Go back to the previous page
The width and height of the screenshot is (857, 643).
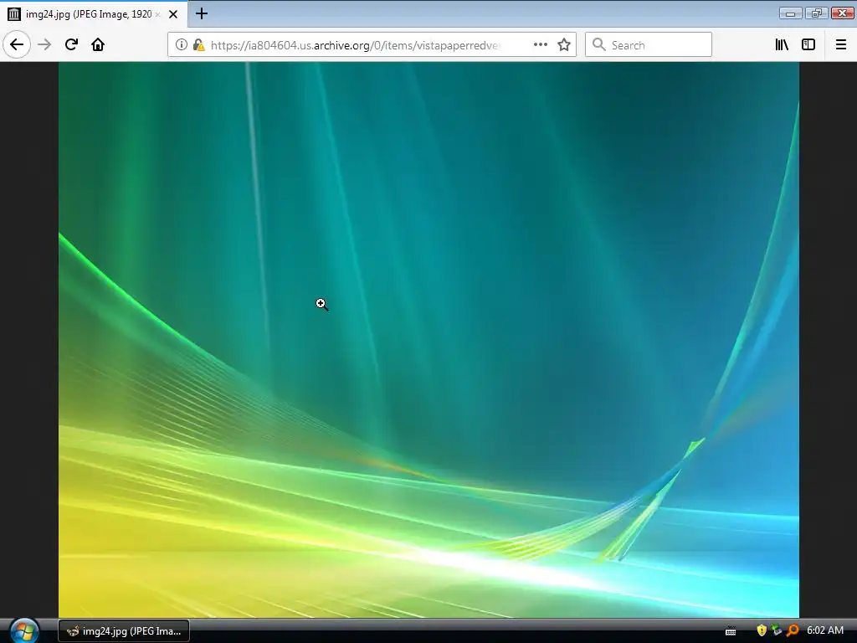click(17, 44)
